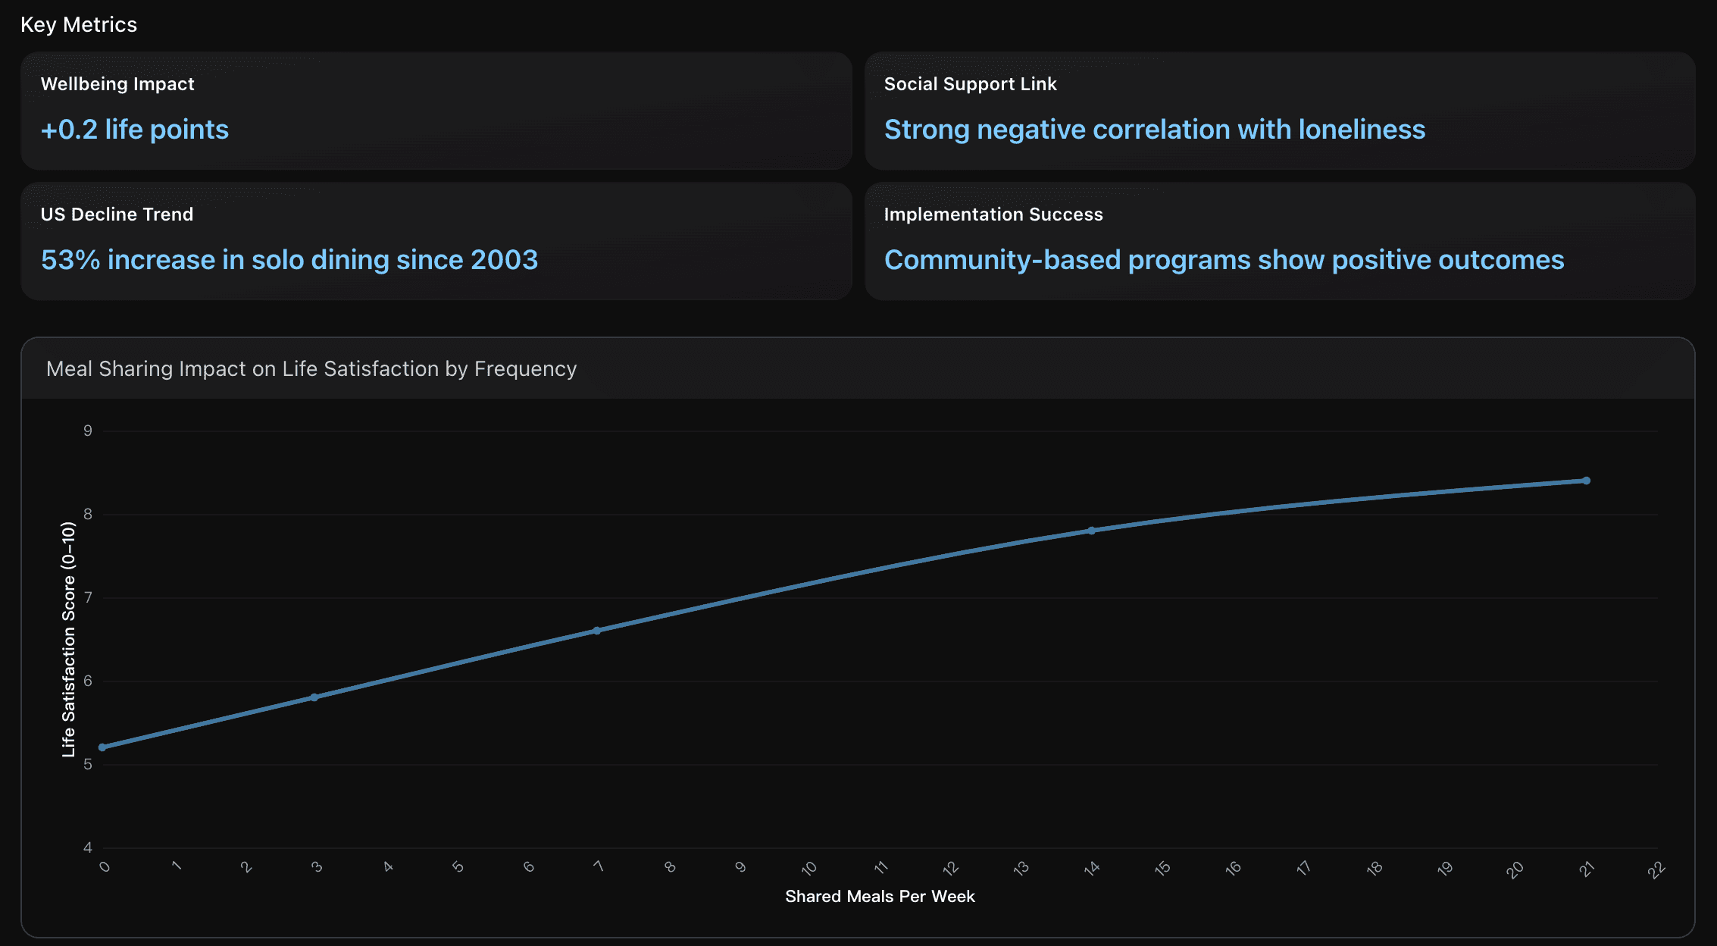
Task: Click the data point at 14 meals
Action: (x=1091, y=531)
